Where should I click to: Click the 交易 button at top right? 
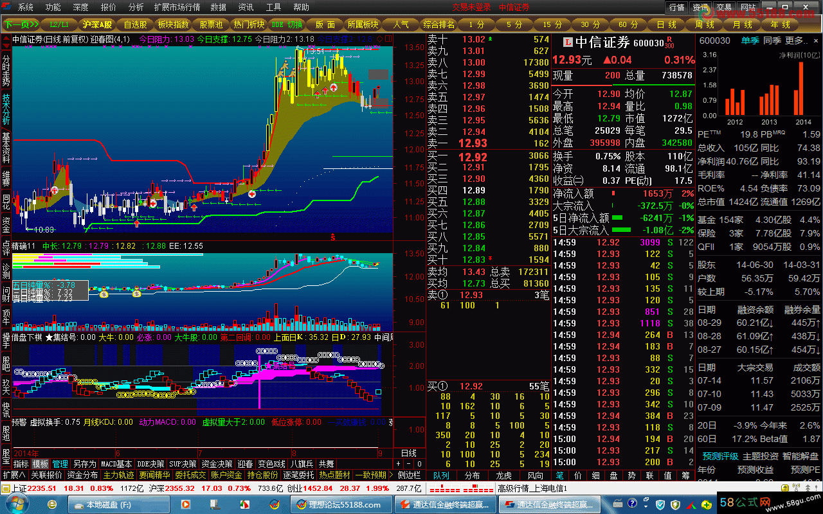[724, 7]
